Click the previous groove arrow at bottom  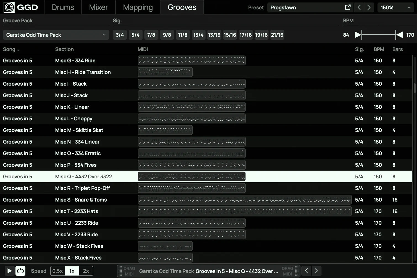pyautogui.click(x=306, y=271)
